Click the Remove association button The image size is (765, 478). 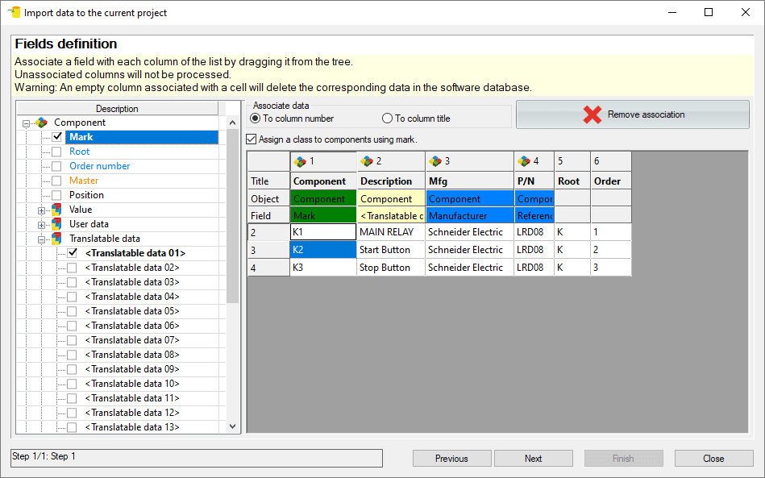point(632,114)
